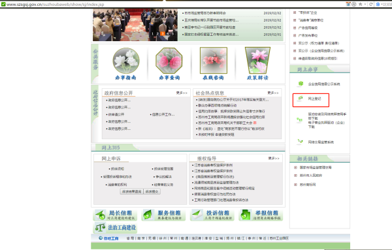
Task: Click the 社会热点信息 panel title
Action: (x=210, y=93)
